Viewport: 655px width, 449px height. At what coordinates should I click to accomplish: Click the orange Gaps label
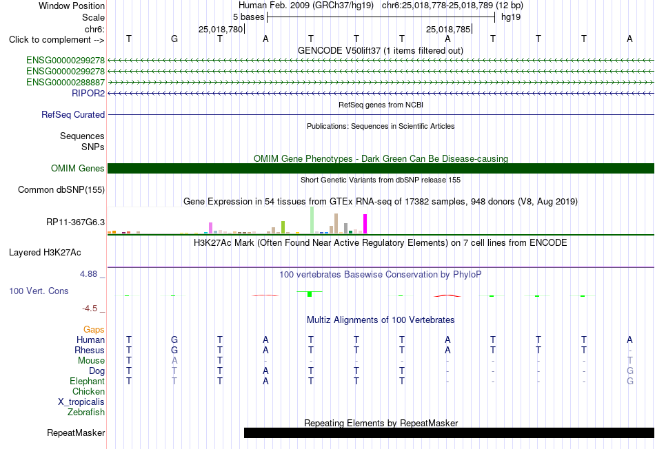coord(94,330)
